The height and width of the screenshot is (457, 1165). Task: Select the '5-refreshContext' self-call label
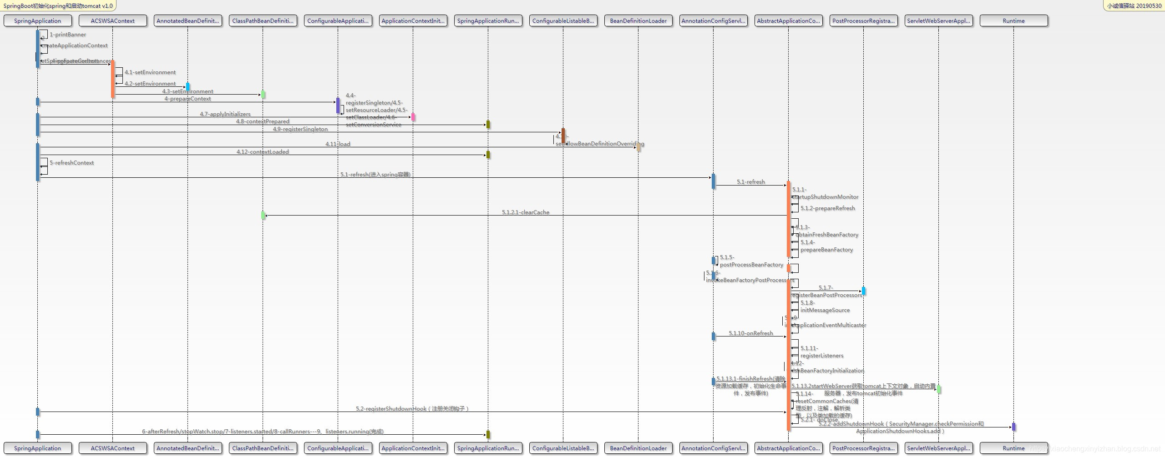click(x=72, y=163)
